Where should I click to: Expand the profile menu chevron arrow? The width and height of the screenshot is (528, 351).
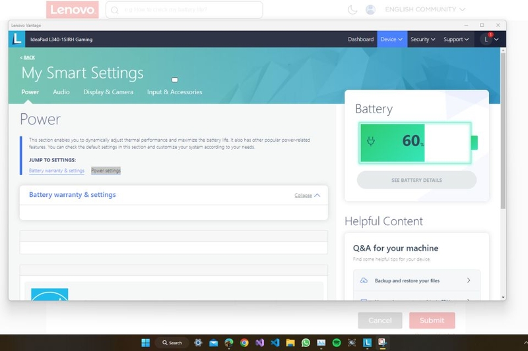496,40
